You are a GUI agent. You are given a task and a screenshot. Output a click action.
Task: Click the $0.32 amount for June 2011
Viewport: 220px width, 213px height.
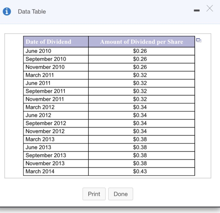(x=141, y=83)
